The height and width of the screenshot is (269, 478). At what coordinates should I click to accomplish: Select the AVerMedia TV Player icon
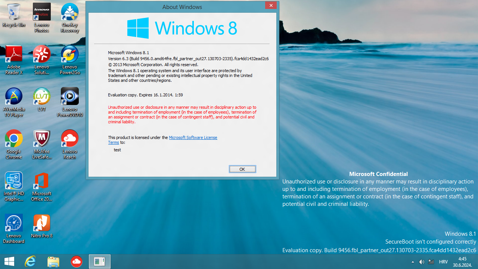tap(14, 102)
